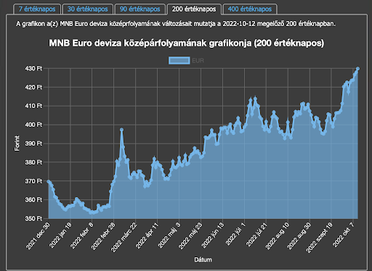Click the 2022 jún 13 date label

[213, 235]
